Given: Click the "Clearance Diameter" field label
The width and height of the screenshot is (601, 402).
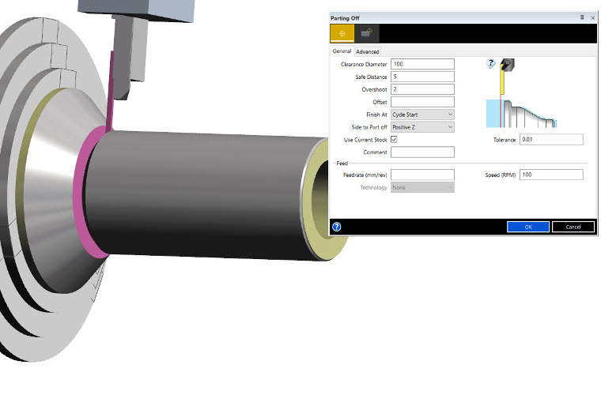Looking at the screenshot, I should tap(364, 64).
